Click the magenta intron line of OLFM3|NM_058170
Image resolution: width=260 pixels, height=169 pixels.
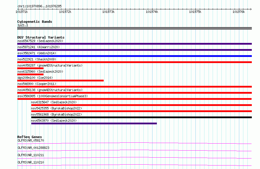click(x=134, y=143)
